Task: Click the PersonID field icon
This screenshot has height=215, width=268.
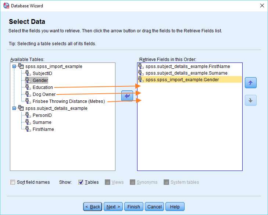Action: [x=28, y=115]
